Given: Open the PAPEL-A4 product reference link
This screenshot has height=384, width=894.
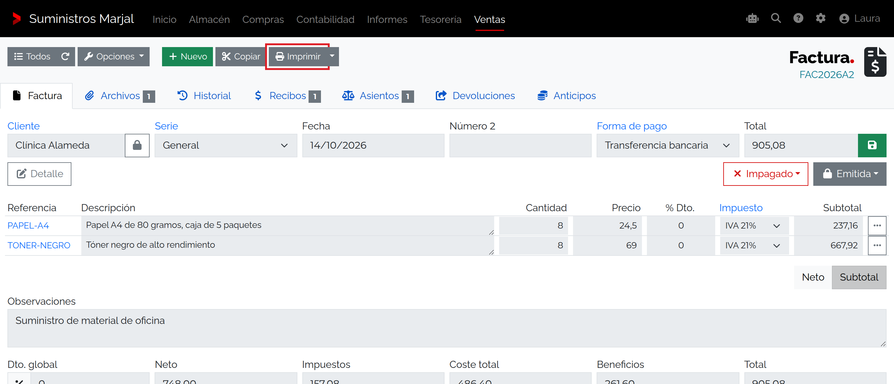Looking at the screenshot, I should coord(28,226).
